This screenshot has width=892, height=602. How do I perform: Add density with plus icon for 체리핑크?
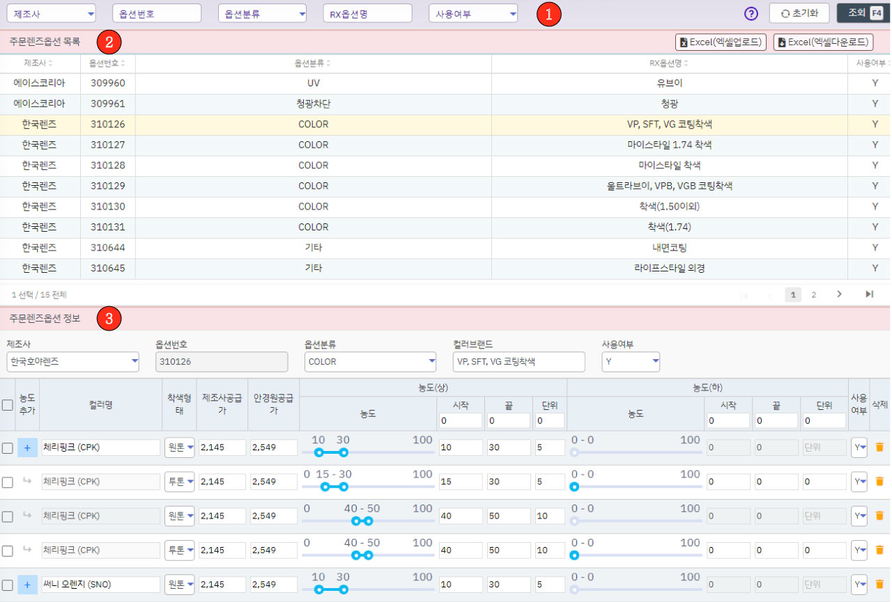[x=27, y=447]
